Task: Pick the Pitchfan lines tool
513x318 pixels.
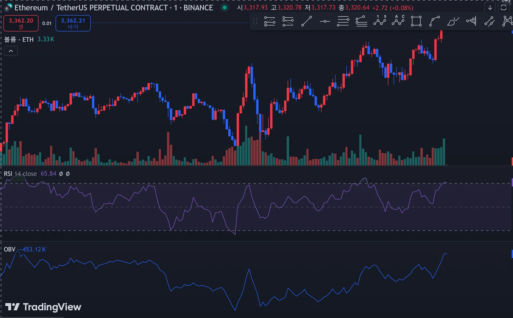Action: point(361,21)
